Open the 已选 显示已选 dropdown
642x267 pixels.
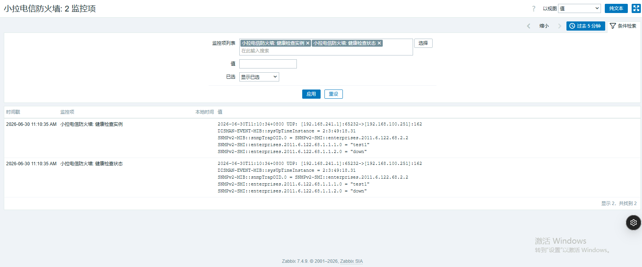click(x=259, y=77)
